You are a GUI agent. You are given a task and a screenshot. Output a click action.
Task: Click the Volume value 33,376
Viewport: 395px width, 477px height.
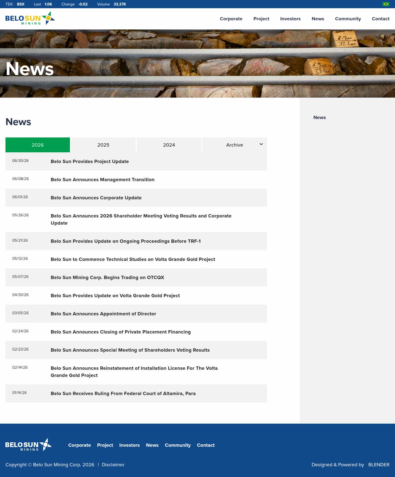coord(120,4)
